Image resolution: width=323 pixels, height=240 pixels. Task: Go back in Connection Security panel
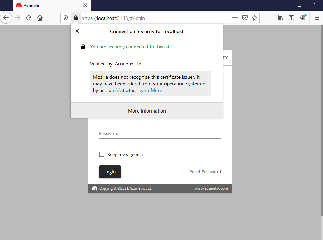77,31
